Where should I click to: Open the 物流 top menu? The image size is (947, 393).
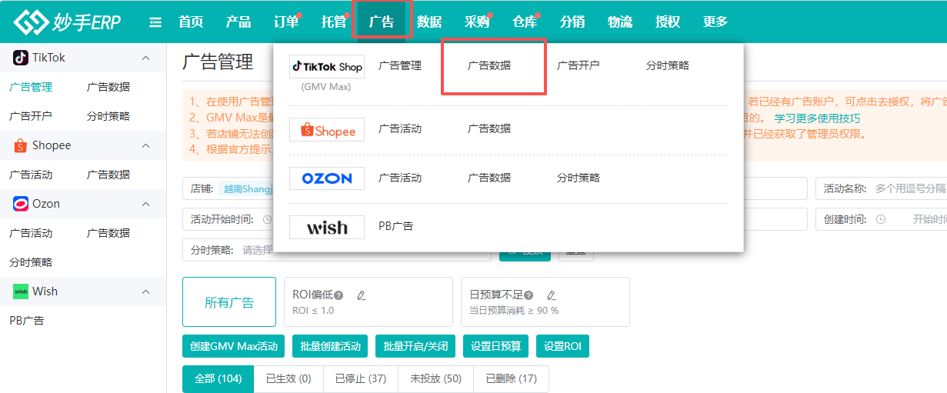620,22
